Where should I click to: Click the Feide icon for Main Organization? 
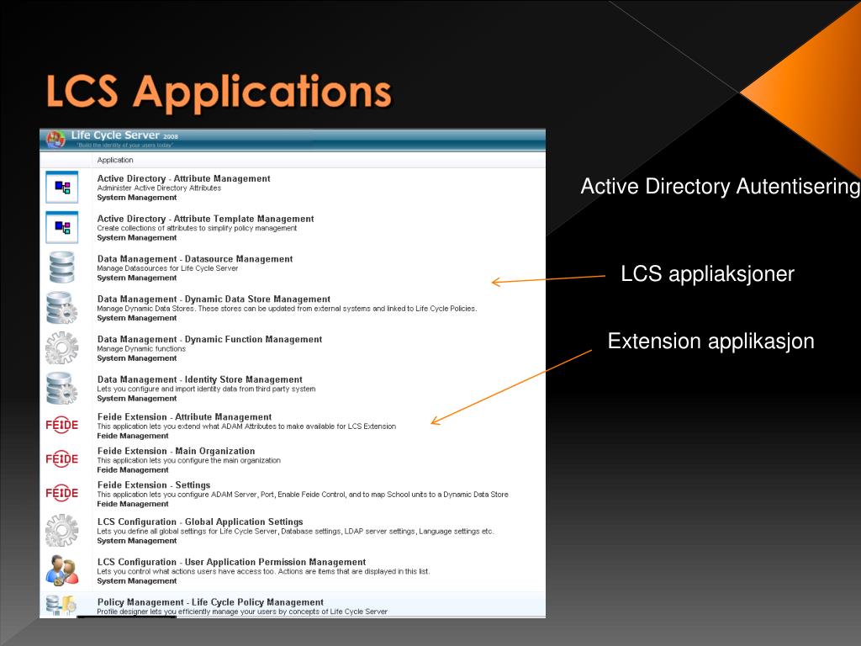click(62, 458)
